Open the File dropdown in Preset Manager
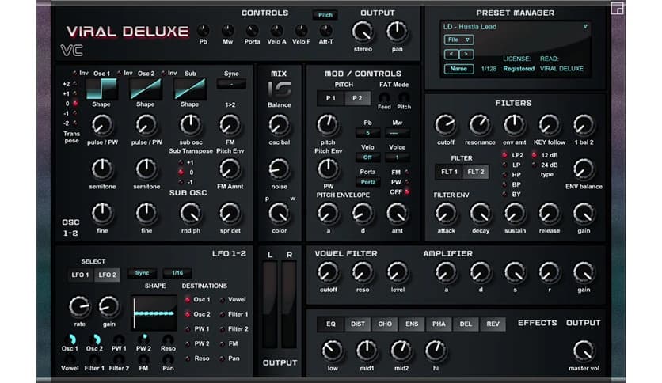The height and width of the screenshot is (383, 662). click(x=458, y=40)
